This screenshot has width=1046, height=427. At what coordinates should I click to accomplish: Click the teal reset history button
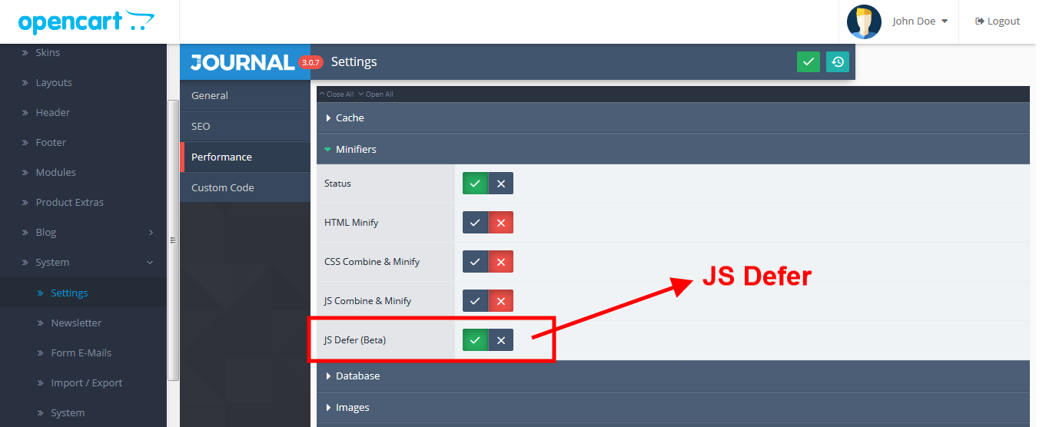(838, 61)
